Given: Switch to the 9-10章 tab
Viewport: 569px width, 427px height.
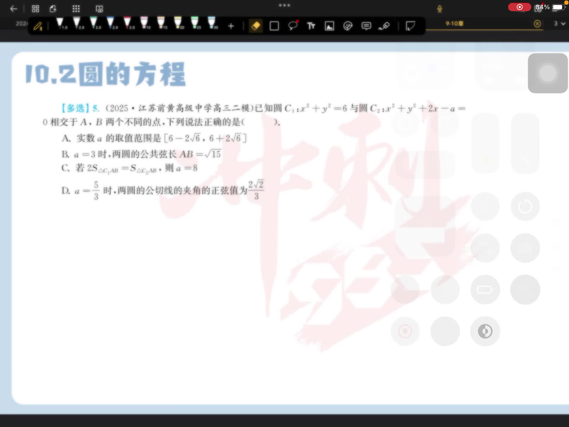Looking at the screenshot, I should click(455, 24).
